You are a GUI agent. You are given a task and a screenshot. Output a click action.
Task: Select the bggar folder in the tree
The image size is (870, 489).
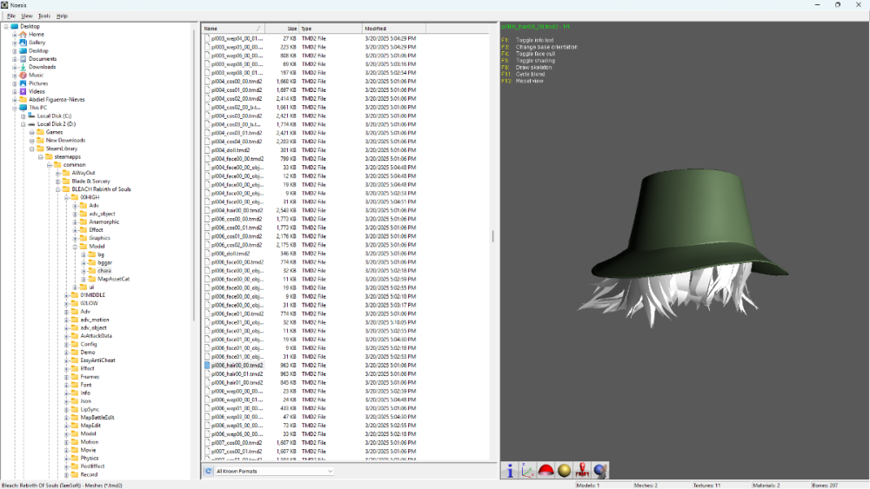[x=105, y=262]
